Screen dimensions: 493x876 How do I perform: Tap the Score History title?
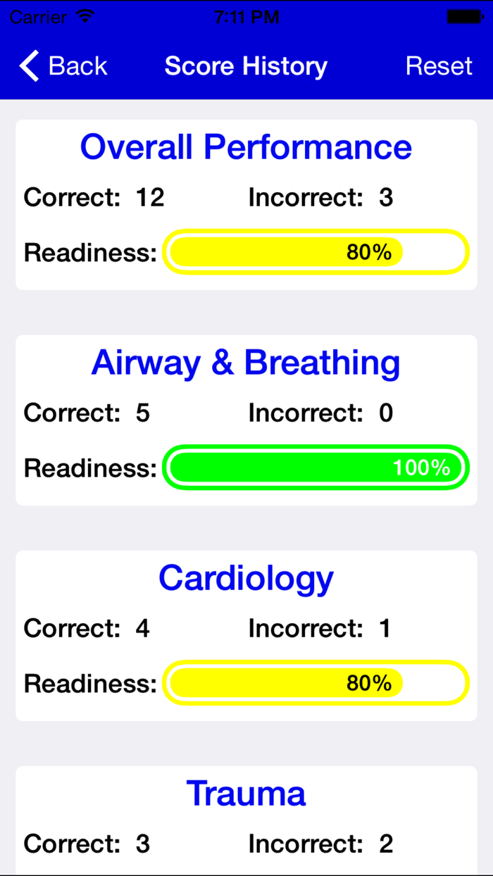(246, 65)
